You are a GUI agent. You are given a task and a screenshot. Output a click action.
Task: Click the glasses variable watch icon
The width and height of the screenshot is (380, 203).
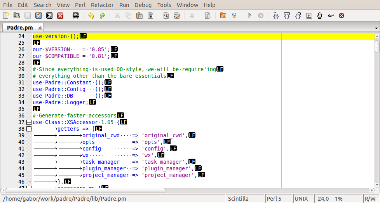331,16
